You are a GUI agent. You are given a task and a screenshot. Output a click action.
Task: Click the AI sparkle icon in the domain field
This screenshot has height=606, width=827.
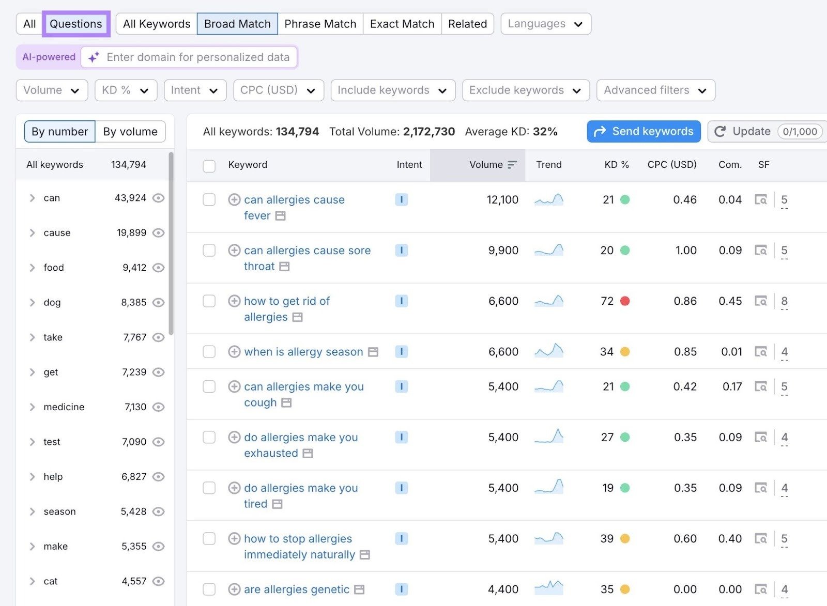click(x=93, y=57)
